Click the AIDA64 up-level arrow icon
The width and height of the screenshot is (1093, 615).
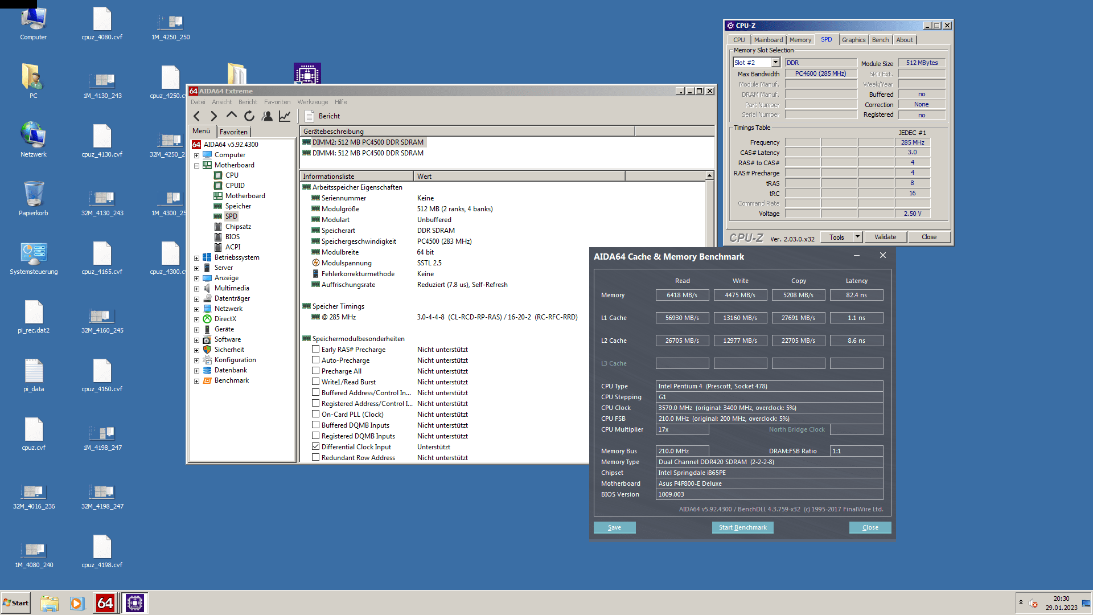pos(231,116)
